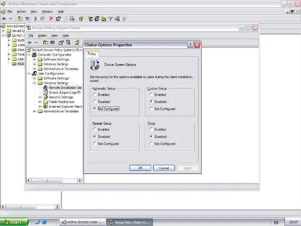Select User Configuration node icon
This screenshot has height=226, width=301.
coord(34,73)
